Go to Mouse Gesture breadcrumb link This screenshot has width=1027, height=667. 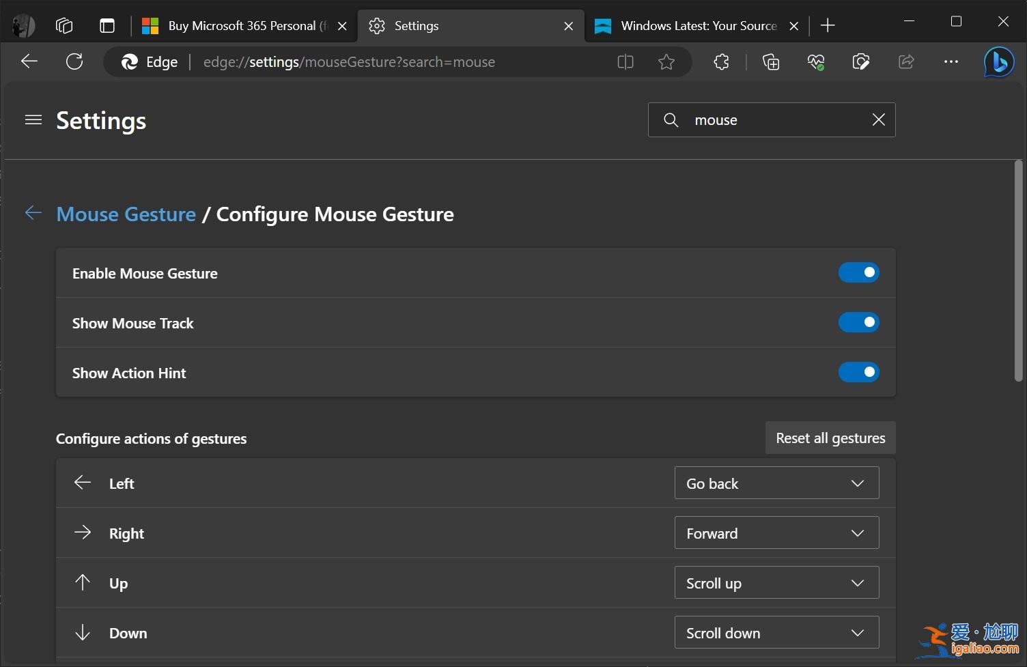(126, 214)
